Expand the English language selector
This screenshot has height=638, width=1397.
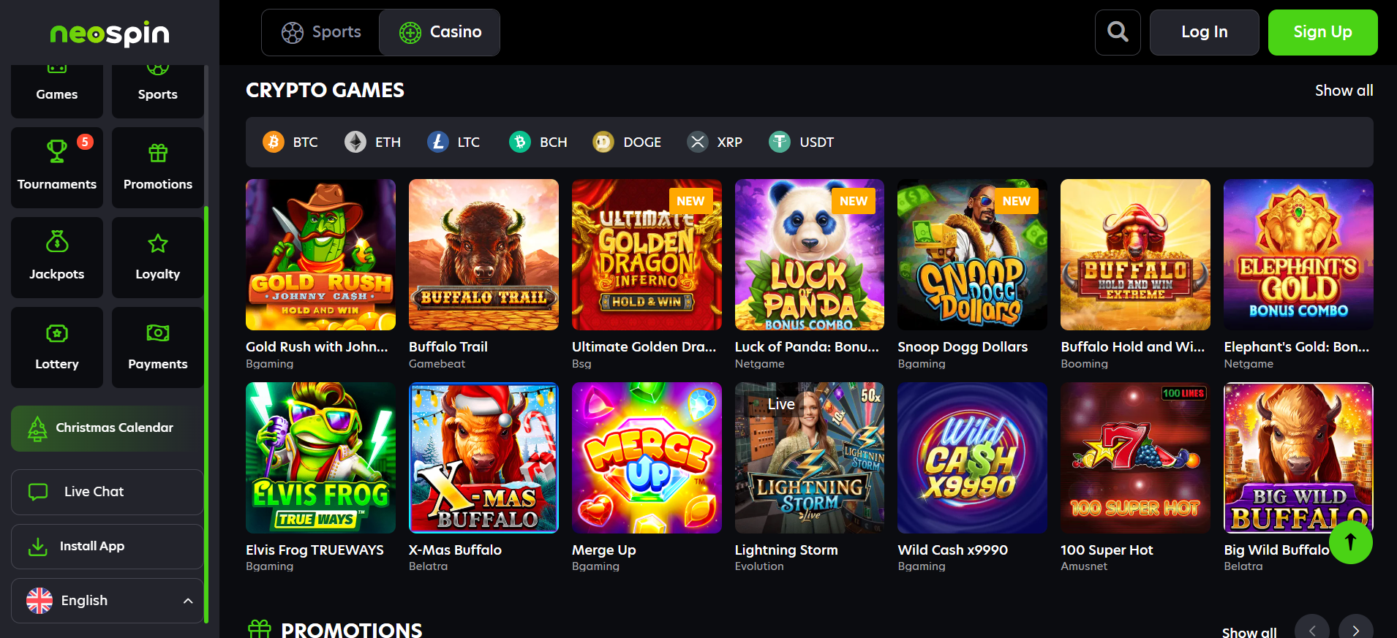click(108, 600)
